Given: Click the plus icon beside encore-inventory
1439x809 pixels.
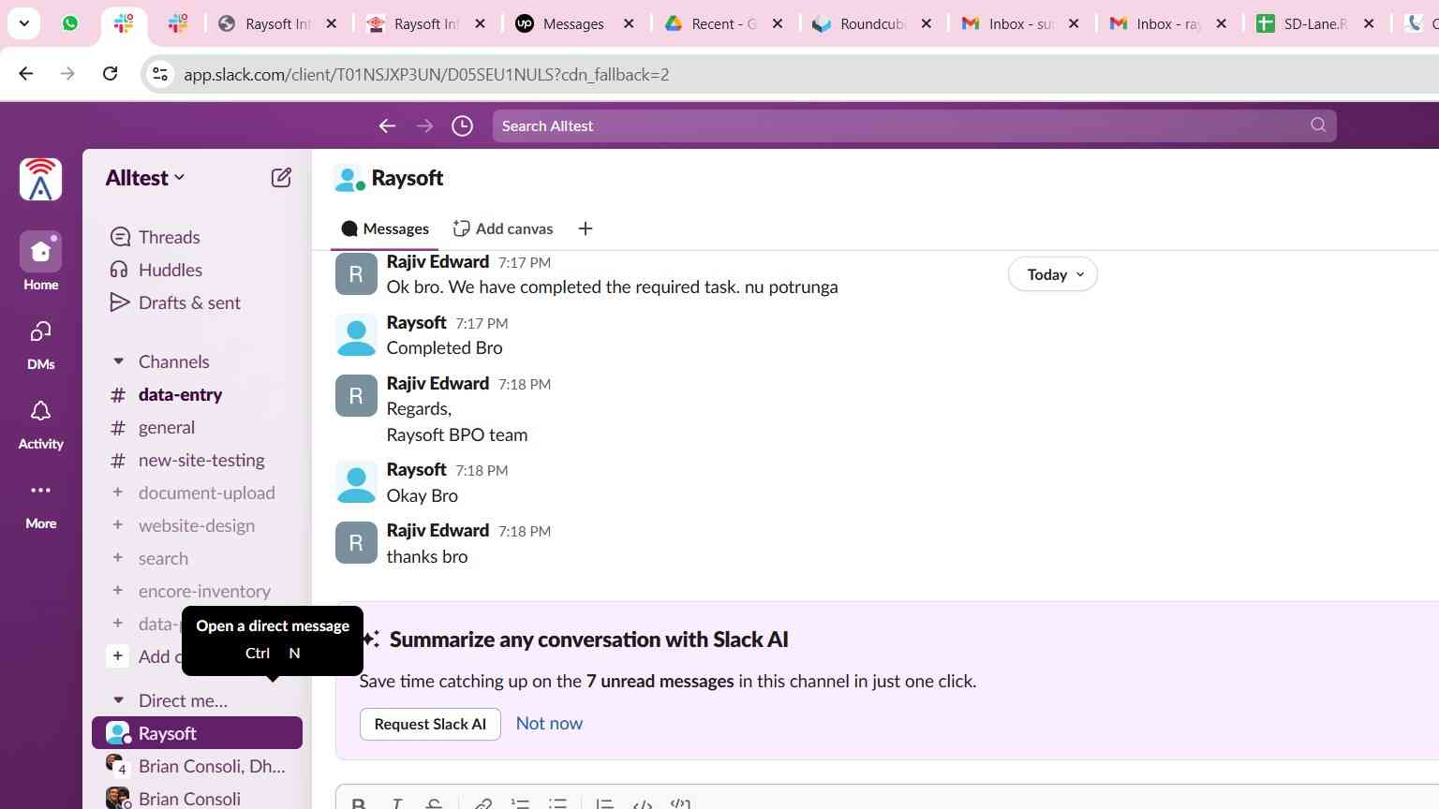Looking at the screenshot, I should click(117, 591).
